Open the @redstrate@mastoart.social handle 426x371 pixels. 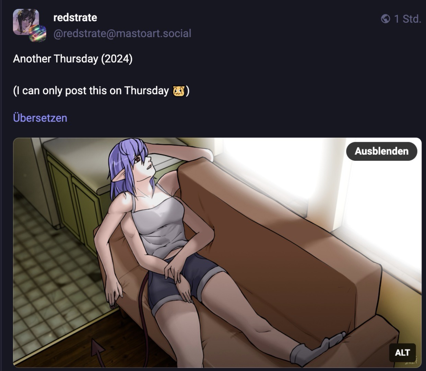(122, 33)
